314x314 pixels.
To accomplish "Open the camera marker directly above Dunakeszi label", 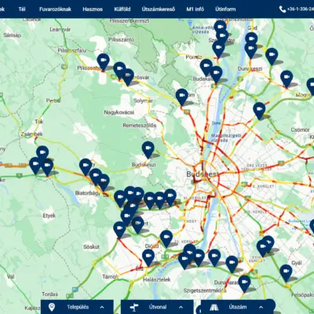I will [x=251, y=49].
